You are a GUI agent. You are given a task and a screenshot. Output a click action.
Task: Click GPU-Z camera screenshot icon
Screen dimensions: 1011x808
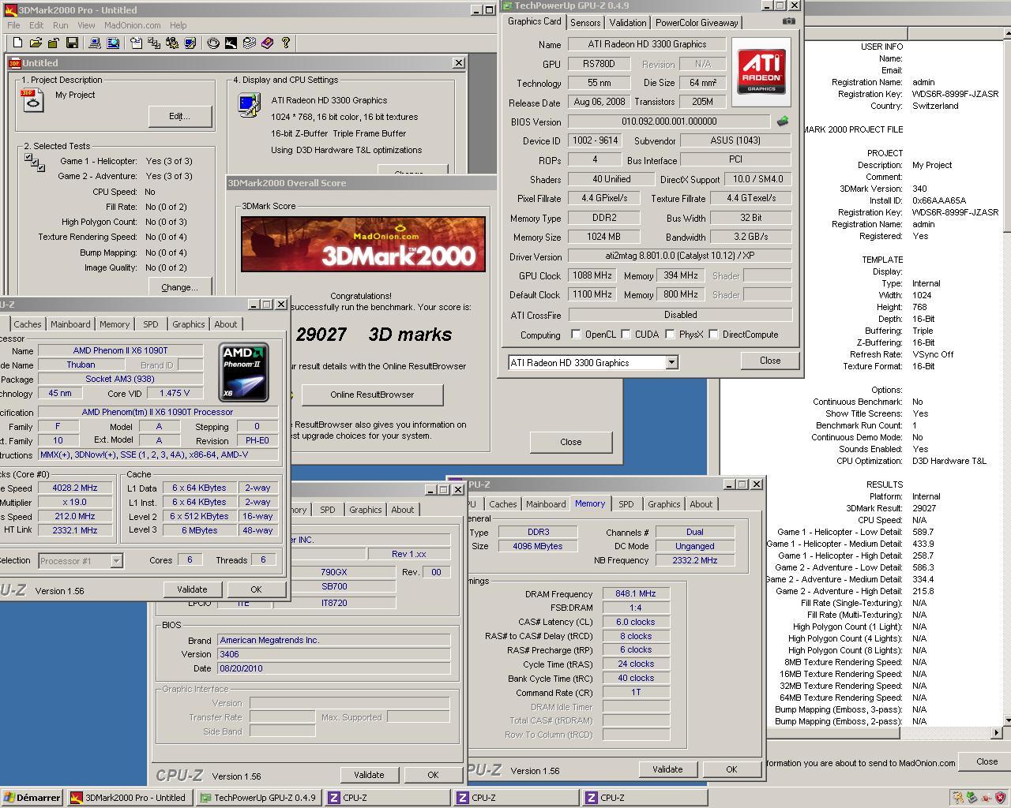point(788,21)
